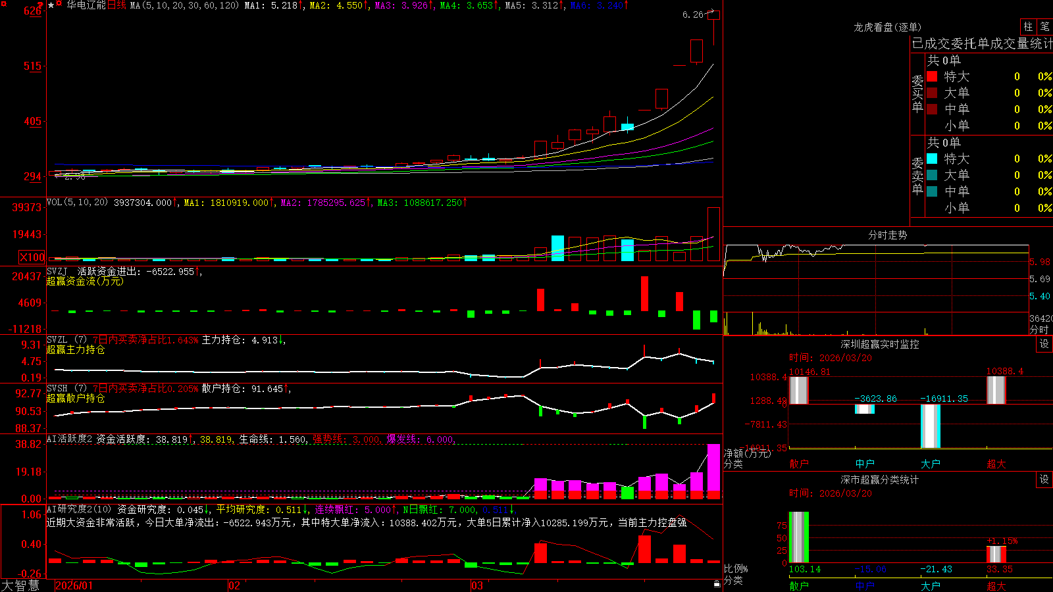This screenshot has width=1053, height=592.
Task: Click the 深圳超赢实时监控 panel title
Action: click(x=880, y=344)
